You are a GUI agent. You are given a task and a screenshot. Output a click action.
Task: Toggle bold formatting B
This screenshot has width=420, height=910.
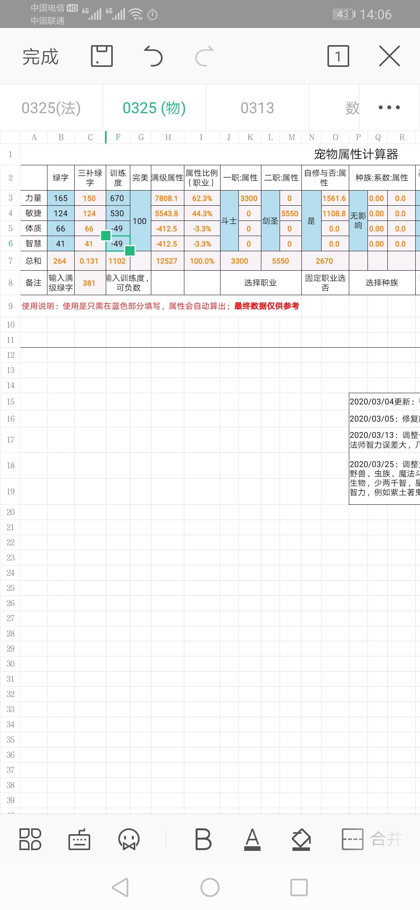[203, 839]
